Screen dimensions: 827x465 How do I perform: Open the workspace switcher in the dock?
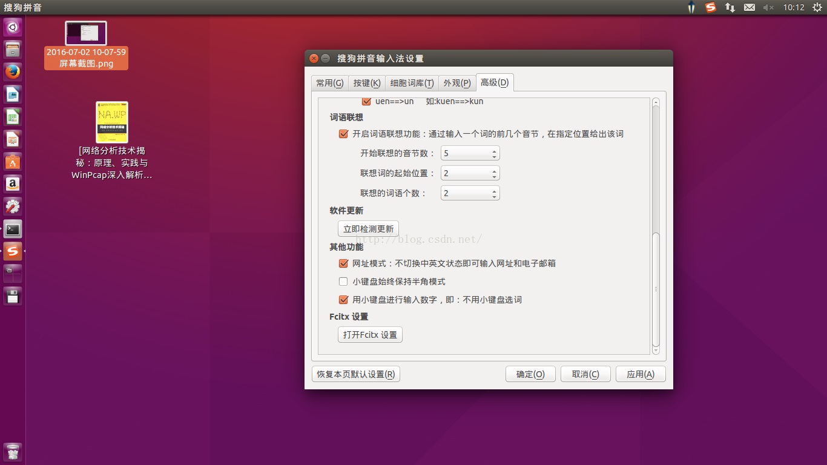[x=13, y=273]
